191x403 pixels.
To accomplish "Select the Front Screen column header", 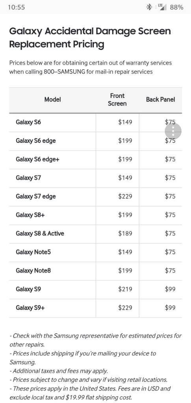I will pyautogui.click(x=117, y=100).
